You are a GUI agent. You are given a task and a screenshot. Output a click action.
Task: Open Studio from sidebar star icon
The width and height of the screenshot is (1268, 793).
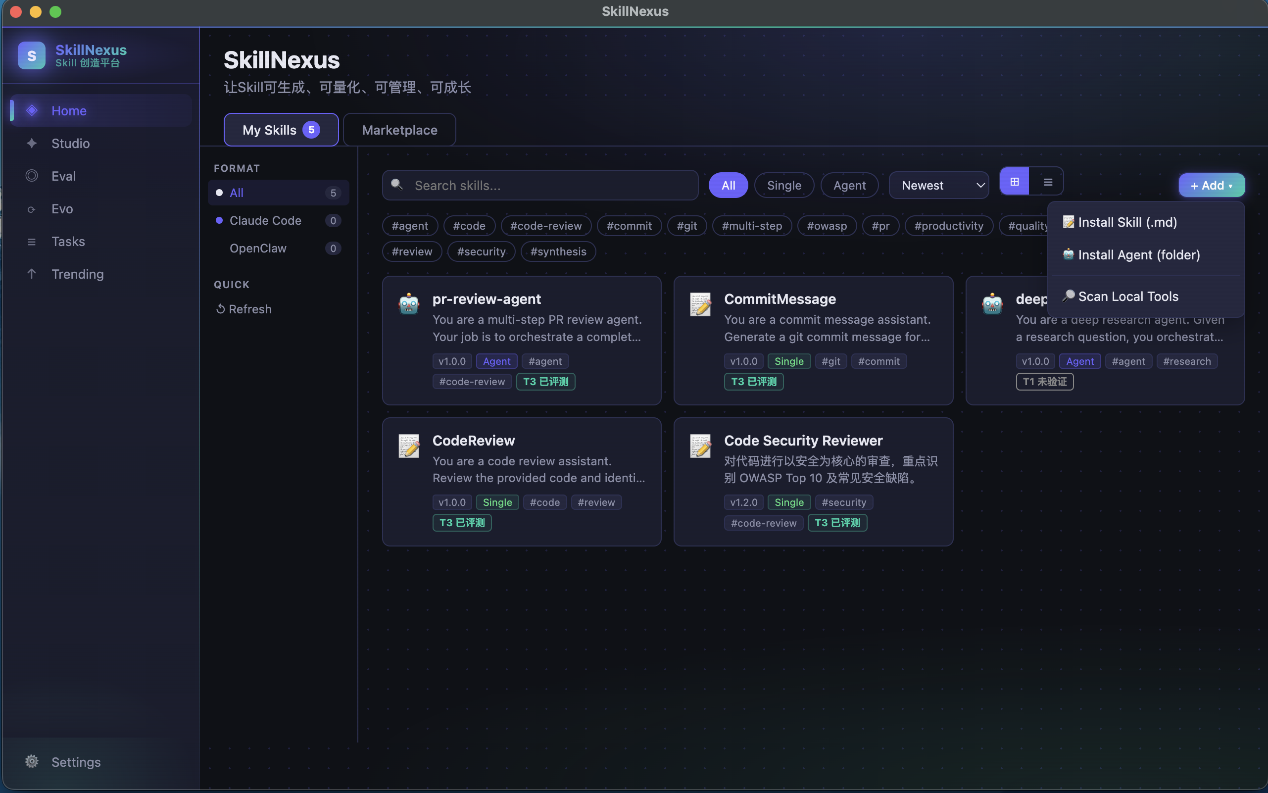[32, 143]
